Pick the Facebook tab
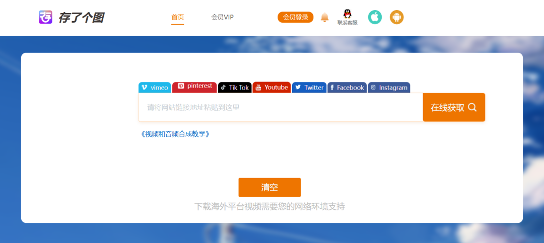Viewport: 544px width, 243px height. [347, 88]
